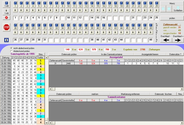This screenshot has width=184, height=125.
Task: Click the Durchlauf minus left arrow
Action: [x=166, y=40]
